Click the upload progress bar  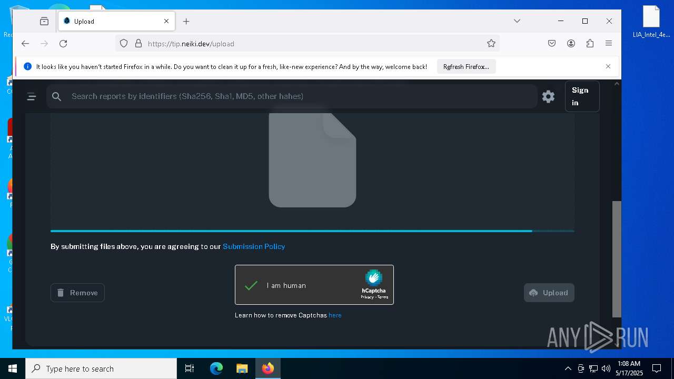[x=312, y=231]
